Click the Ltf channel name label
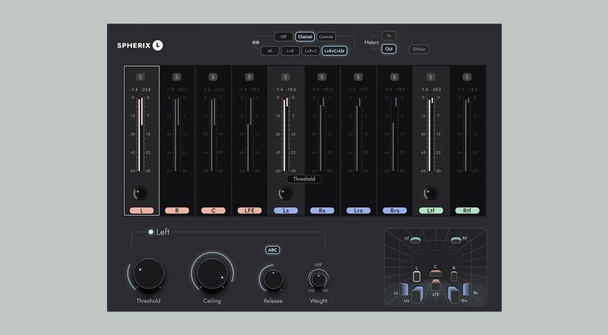 click(431, 210)
